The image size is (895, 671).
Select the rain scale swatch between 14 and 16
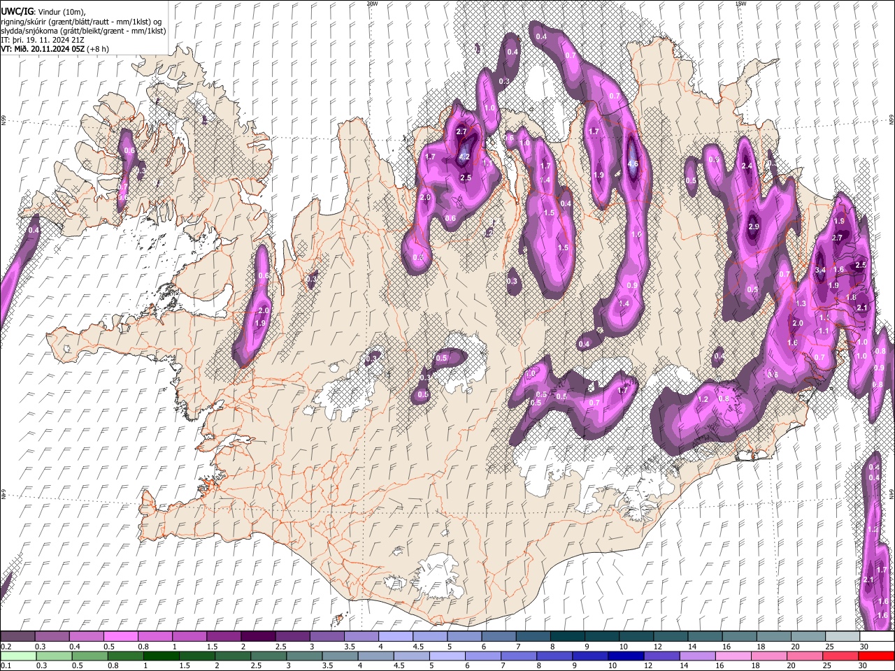pos(698,656)
